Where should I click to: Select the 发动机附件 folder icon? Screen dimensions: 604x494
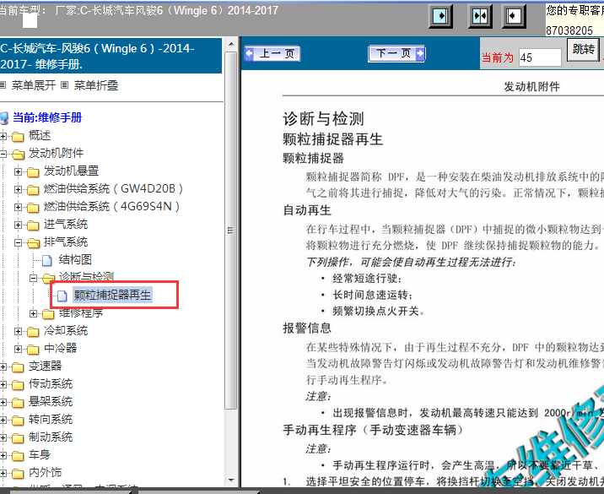point(18,155)
